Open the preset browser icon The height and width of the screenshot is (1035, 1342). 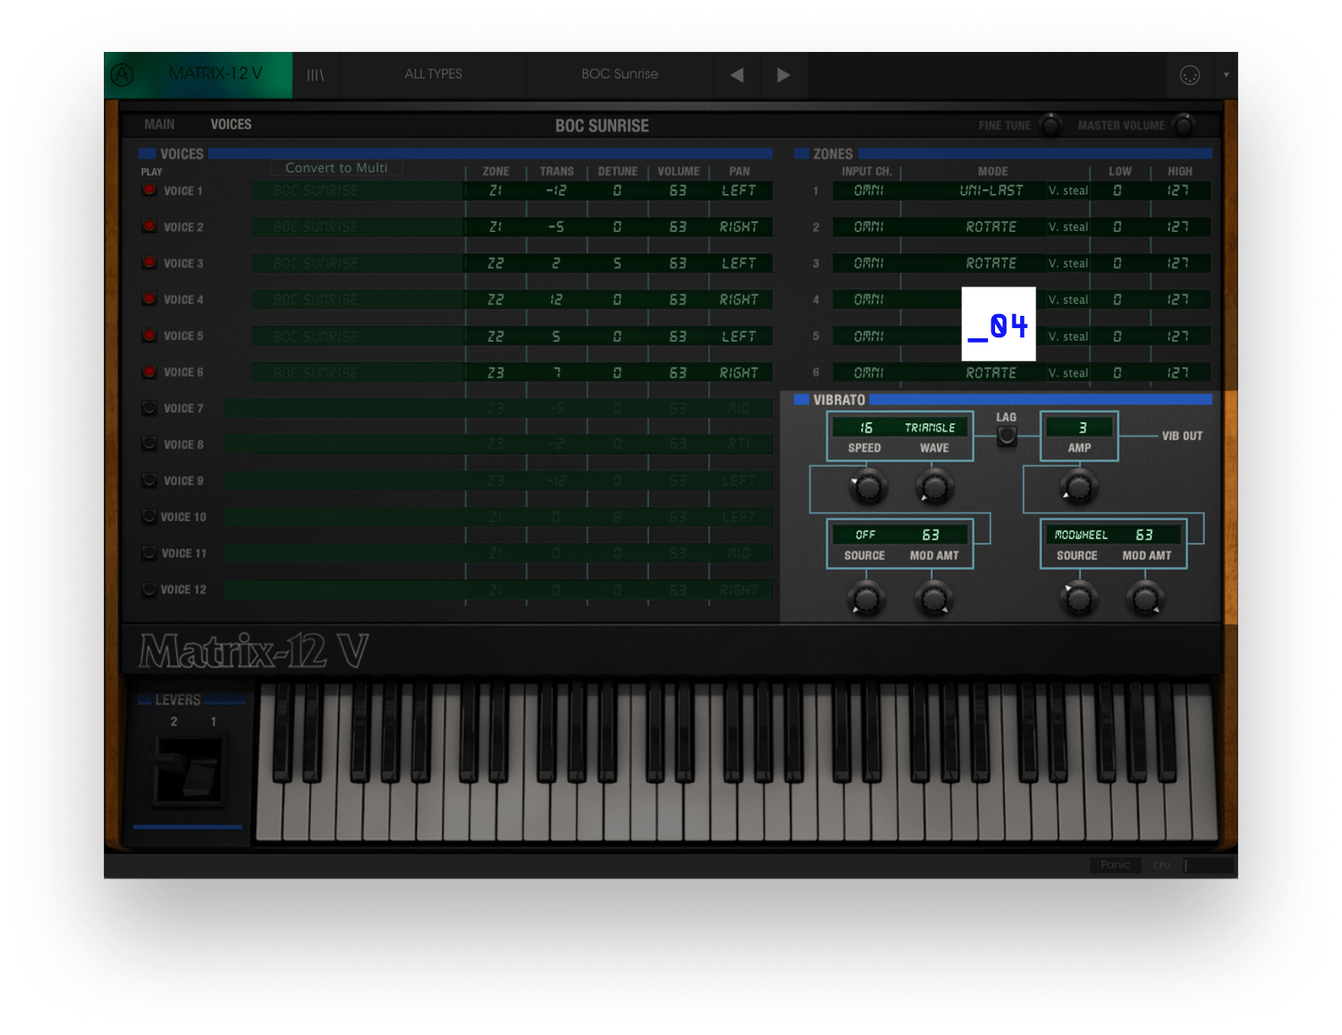[315, 74]
